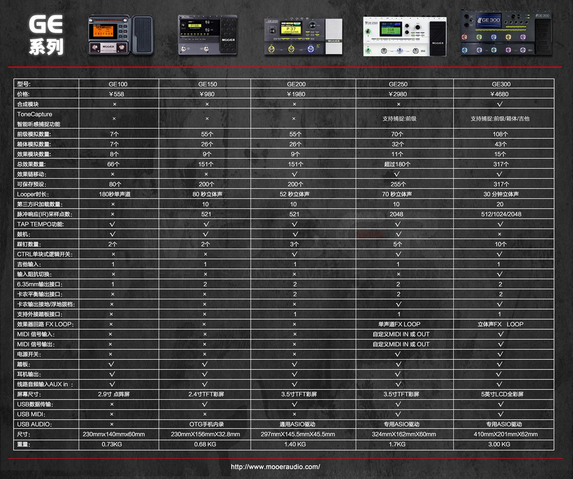Click the 324mmX162mmX60mm dimensions cell
The width and height of the screenshot is (573, 479).
[404, 434]
